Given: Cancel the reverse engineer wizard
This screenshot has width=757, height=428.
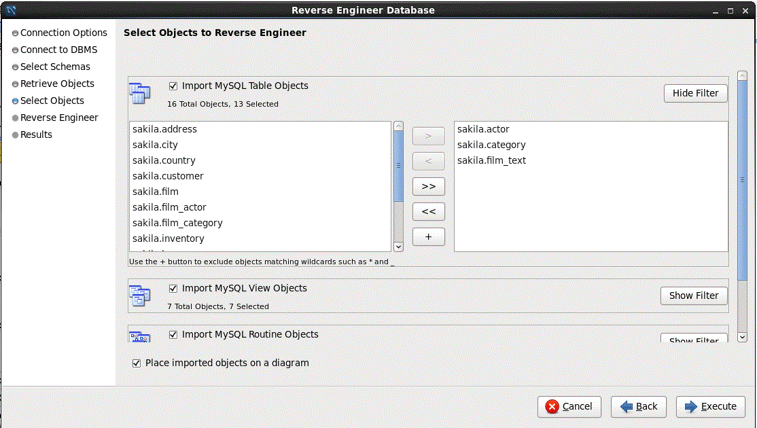Looking at the screenshot, I should click(x=569, y=406).
